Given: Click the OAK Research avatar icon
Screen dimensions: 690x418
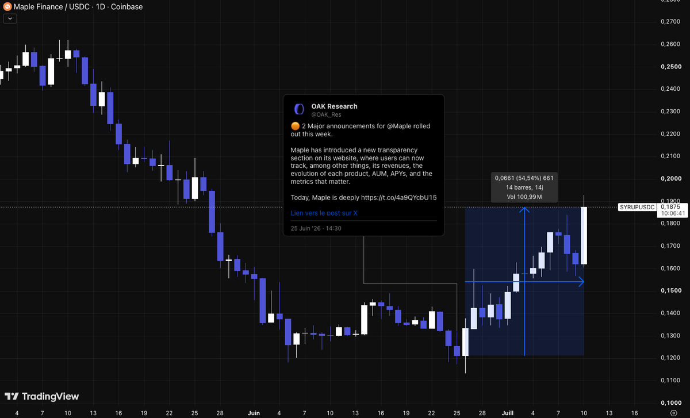Looking at the screenshot, I should [298, 109].
